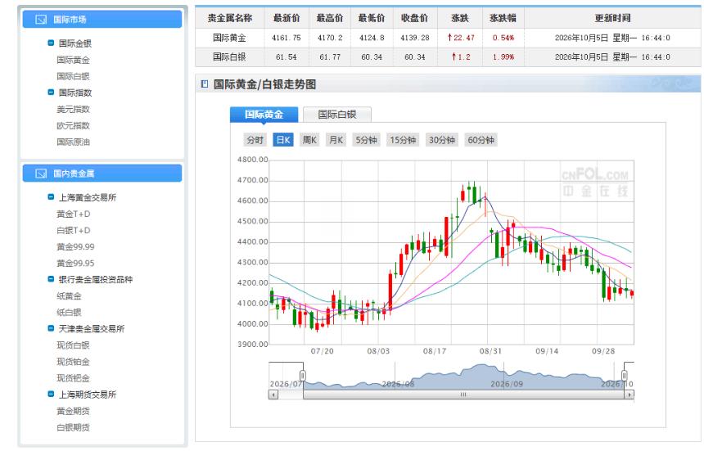Click the right range handle on the chart navigator

click(625, 376)
